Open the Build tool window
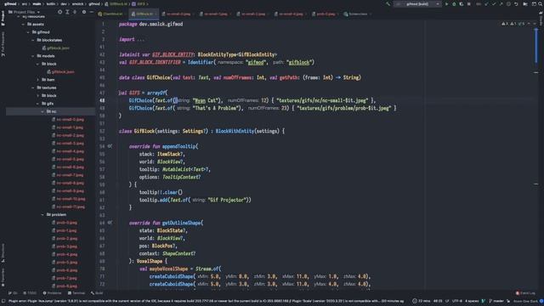 click(x=97, y=293)
